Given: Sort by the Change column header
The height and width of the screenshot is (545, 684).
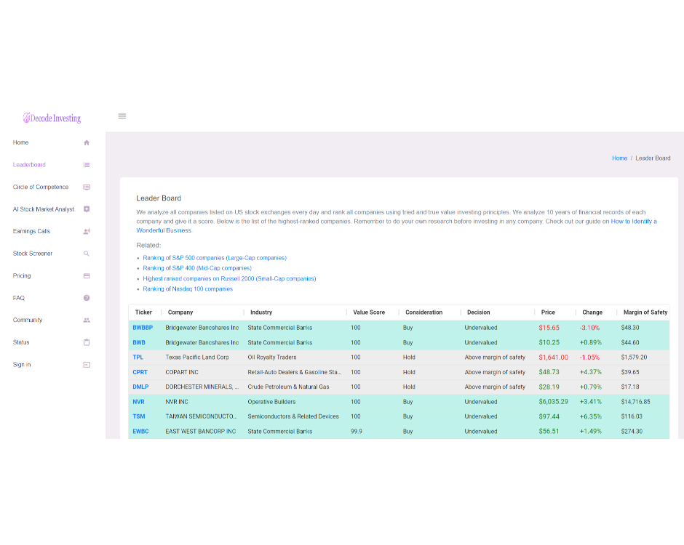Looking at the screenshot, I should 592,312.
